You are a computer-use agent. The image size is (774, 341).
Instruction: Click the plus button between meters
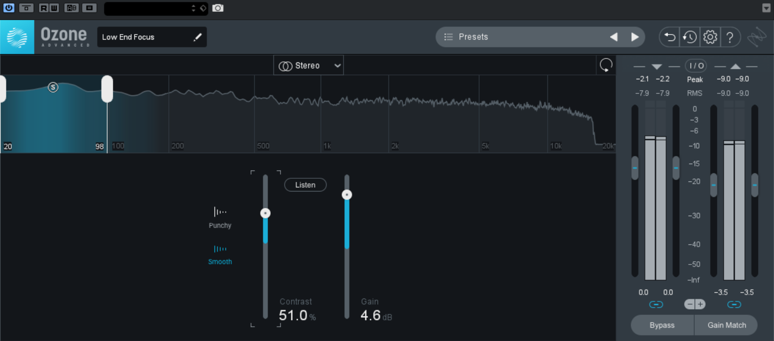point(700,304)
